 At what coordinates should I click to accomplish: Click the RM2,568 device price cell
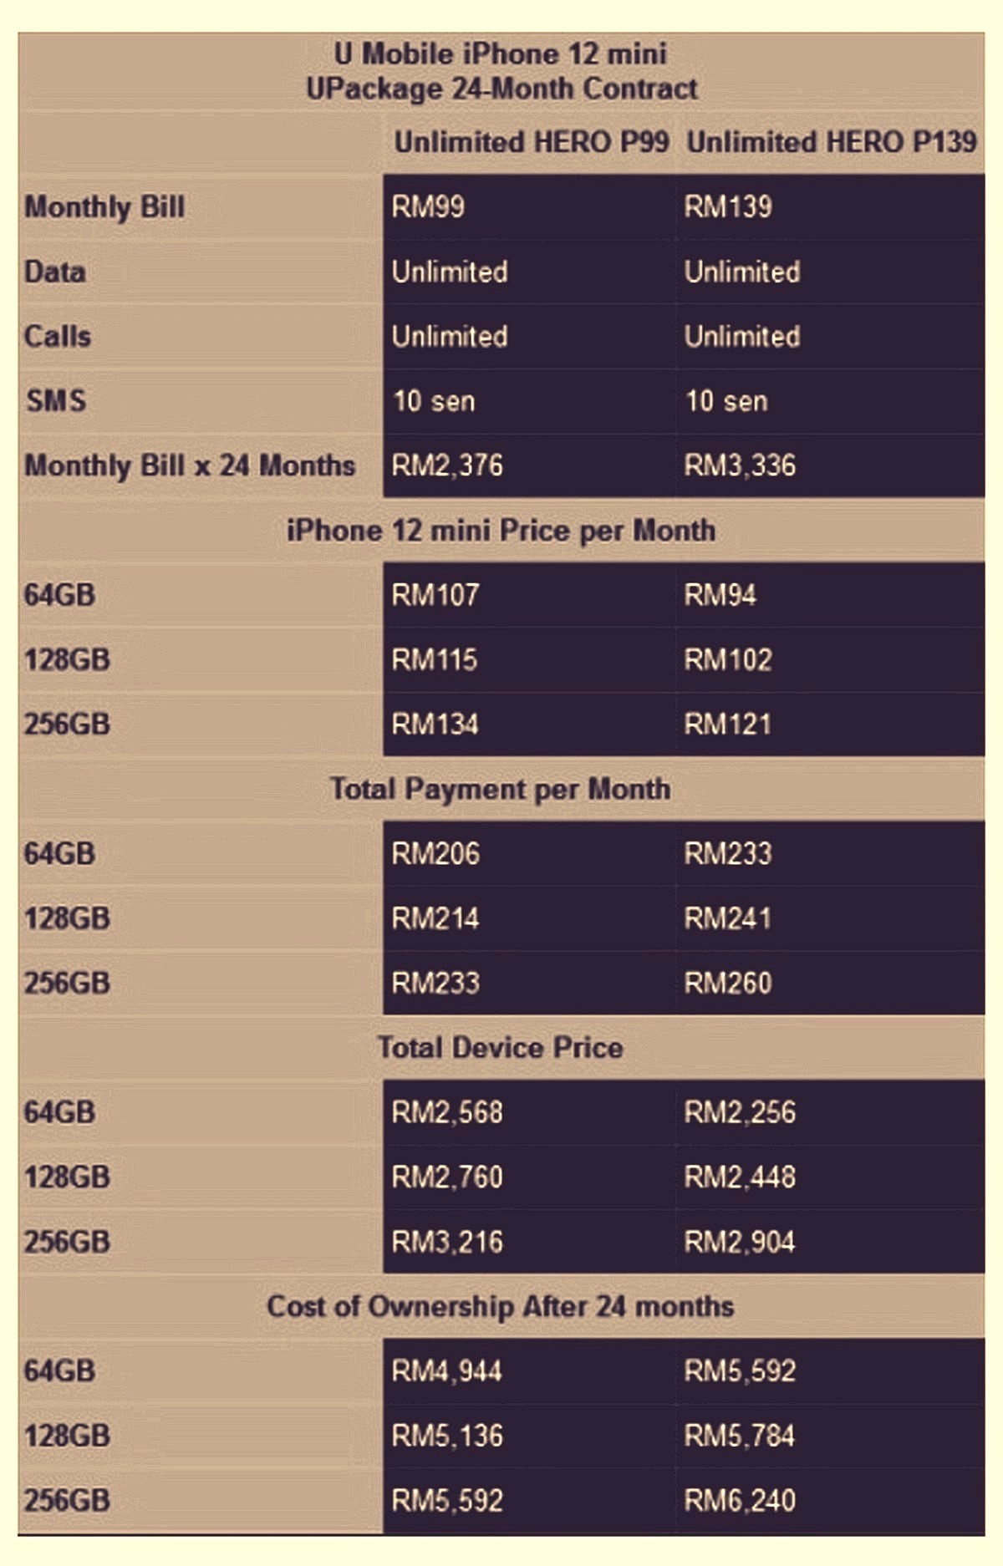[x=529, y=1112]
